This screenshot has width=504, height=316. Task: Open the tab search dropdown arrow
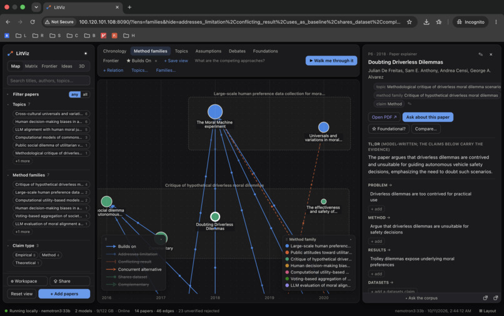click(x=36, y=7)
